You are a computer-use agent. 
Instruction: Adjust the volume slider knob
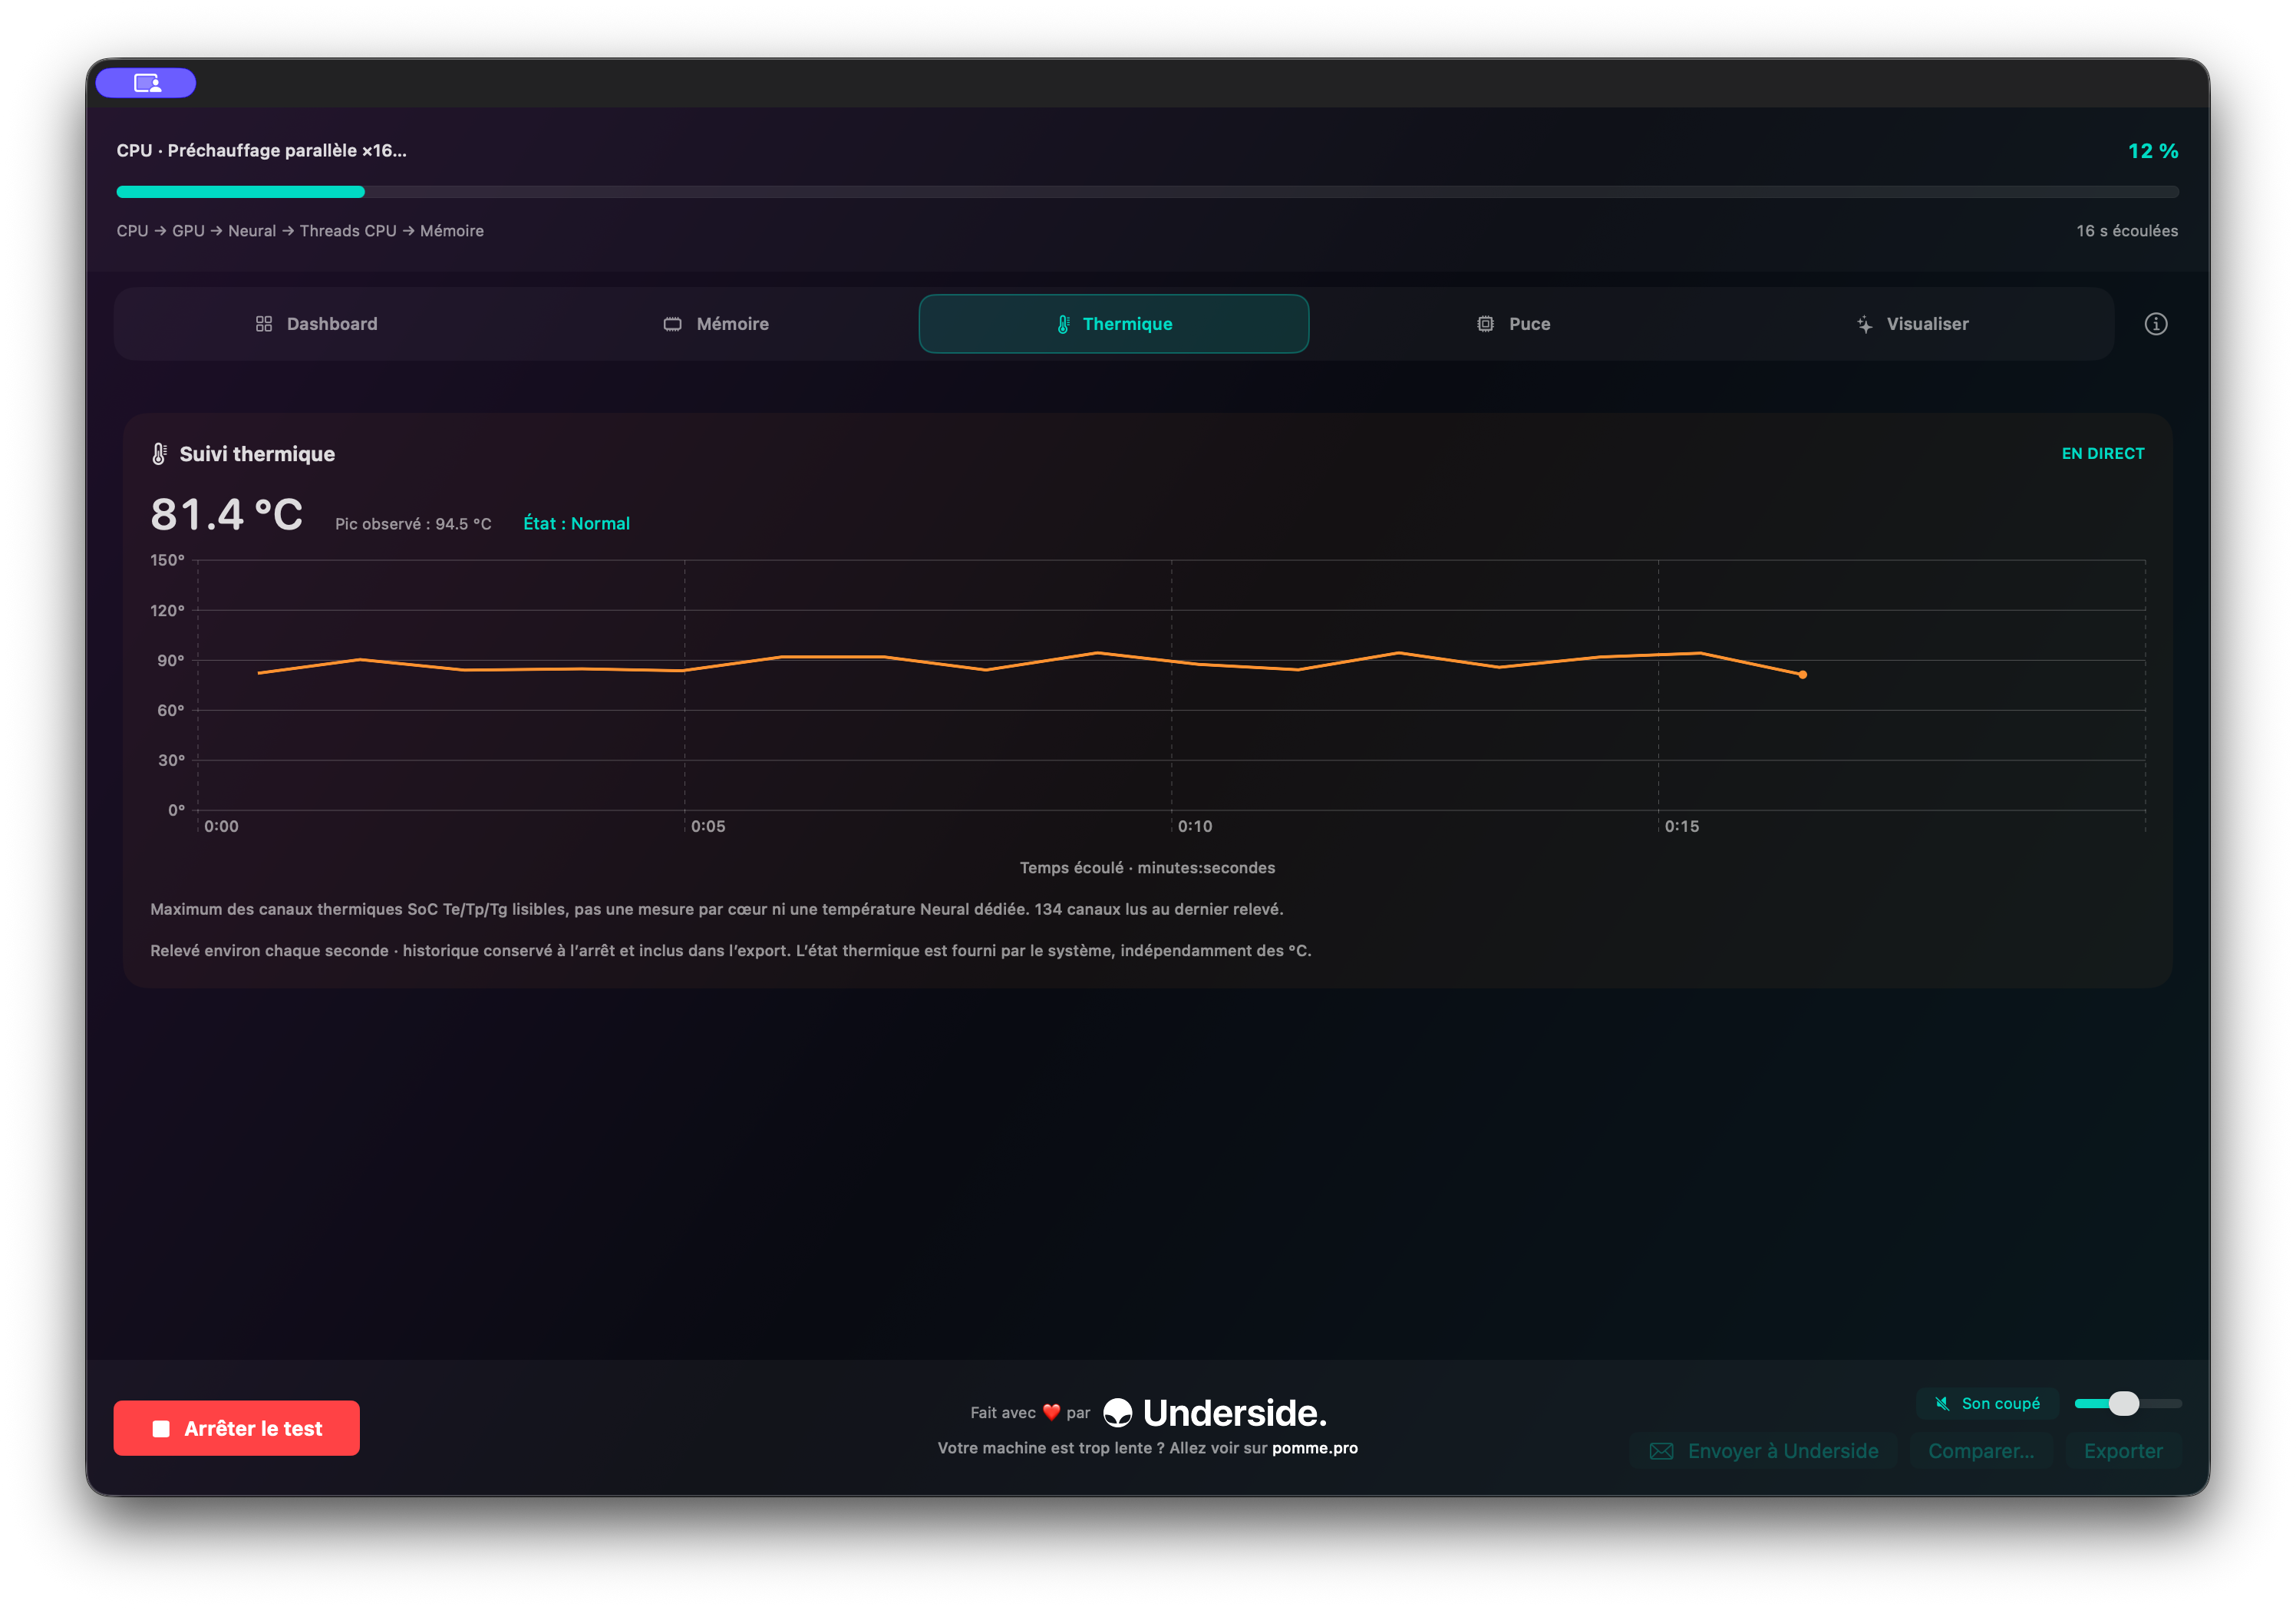pyautogui.click(x=2124, y=1404)
